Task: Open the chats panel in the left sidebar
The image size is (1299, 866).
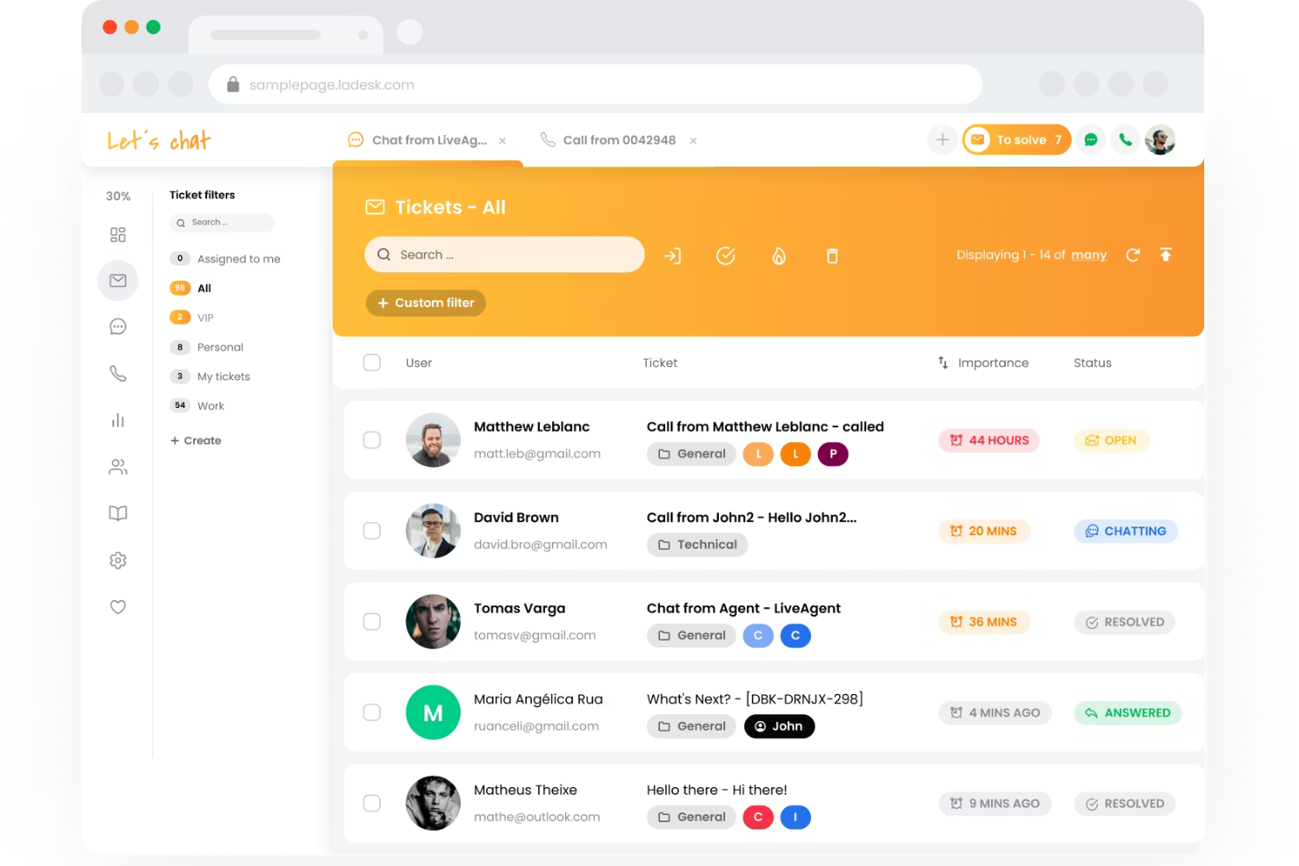Action: [x=118, y=326]
